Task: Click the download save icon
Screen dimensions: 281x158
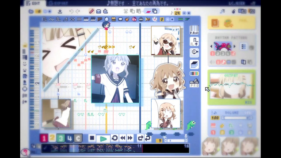Action: coord(60,11)
